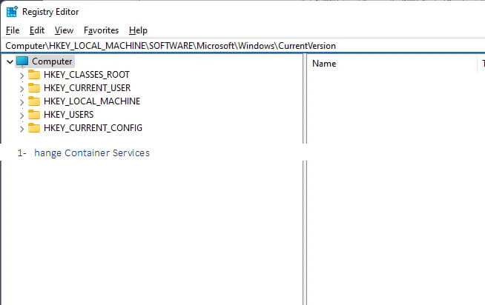
Task: Select the HKEY_CURRENT_USER label
Action: [x=88, y=87]
